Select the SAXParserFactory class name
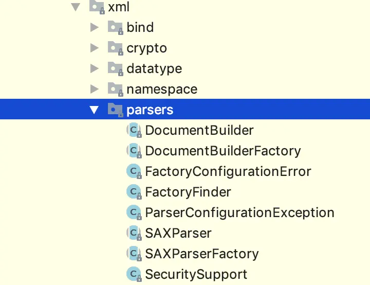370x285 pixels. [x=202, y=254]
